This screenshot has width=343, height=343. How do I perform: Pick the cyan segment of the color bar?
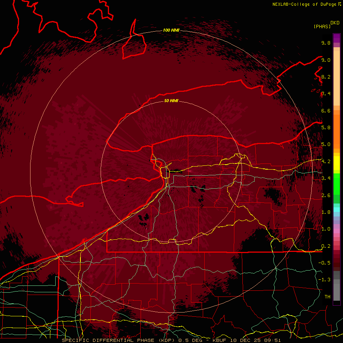337,210
